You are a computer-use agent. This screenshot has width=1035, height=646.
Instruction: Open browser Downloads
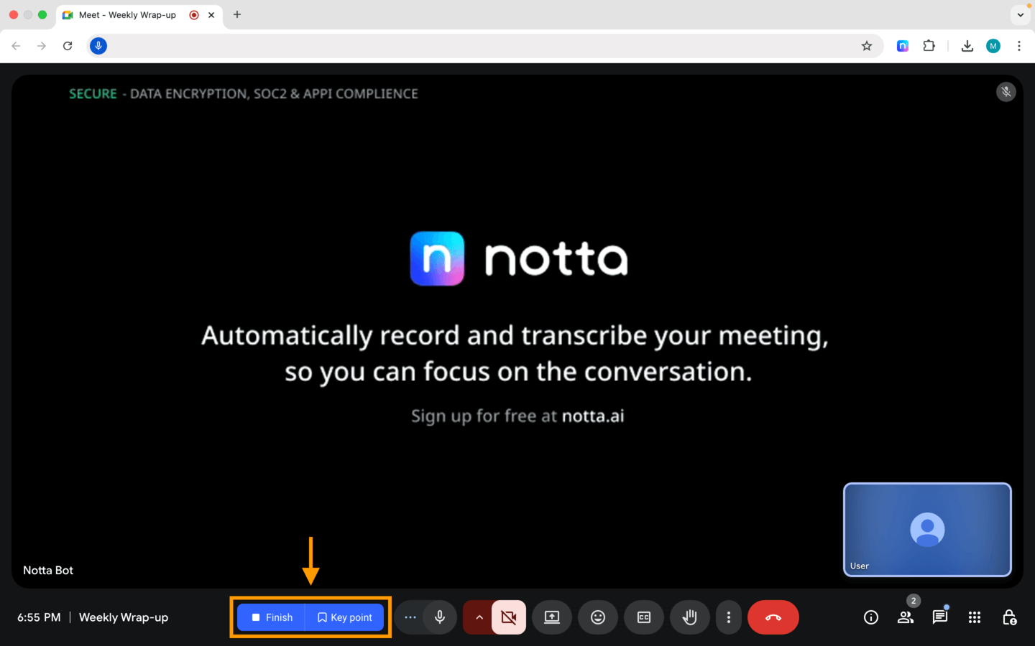coord(967,46)
